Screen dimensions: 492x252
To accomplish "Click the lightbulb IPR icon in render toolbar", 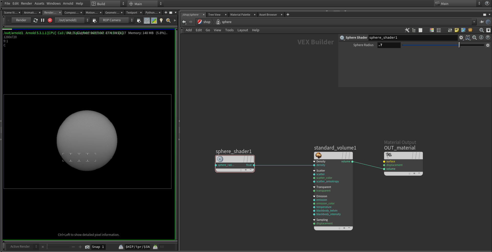I will (161, 20).
